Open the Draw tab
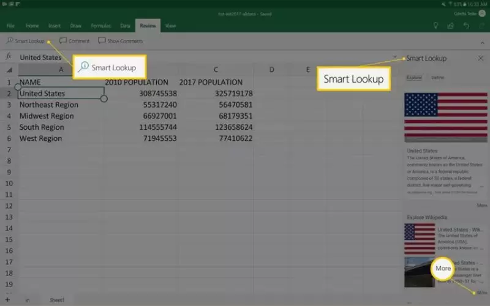Screen dimensions: 490x306 75,26
